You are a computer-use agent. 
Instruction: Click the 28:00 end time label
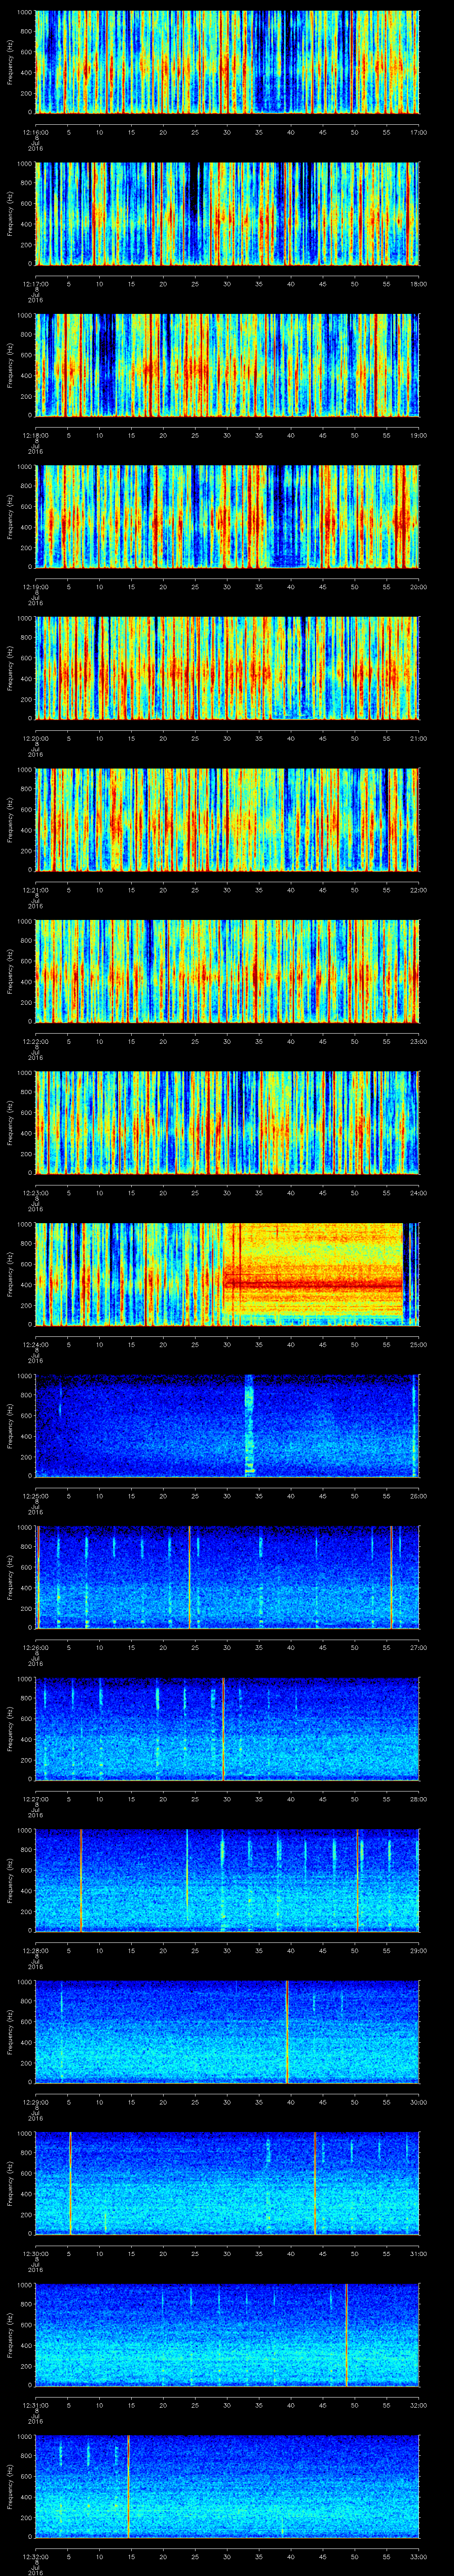(x=419, y=1799)
